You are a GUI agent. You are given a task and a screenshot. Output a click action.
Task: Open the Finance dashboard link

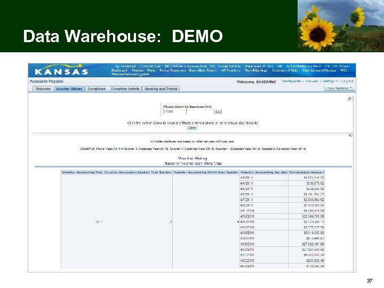tap(138, 70)
